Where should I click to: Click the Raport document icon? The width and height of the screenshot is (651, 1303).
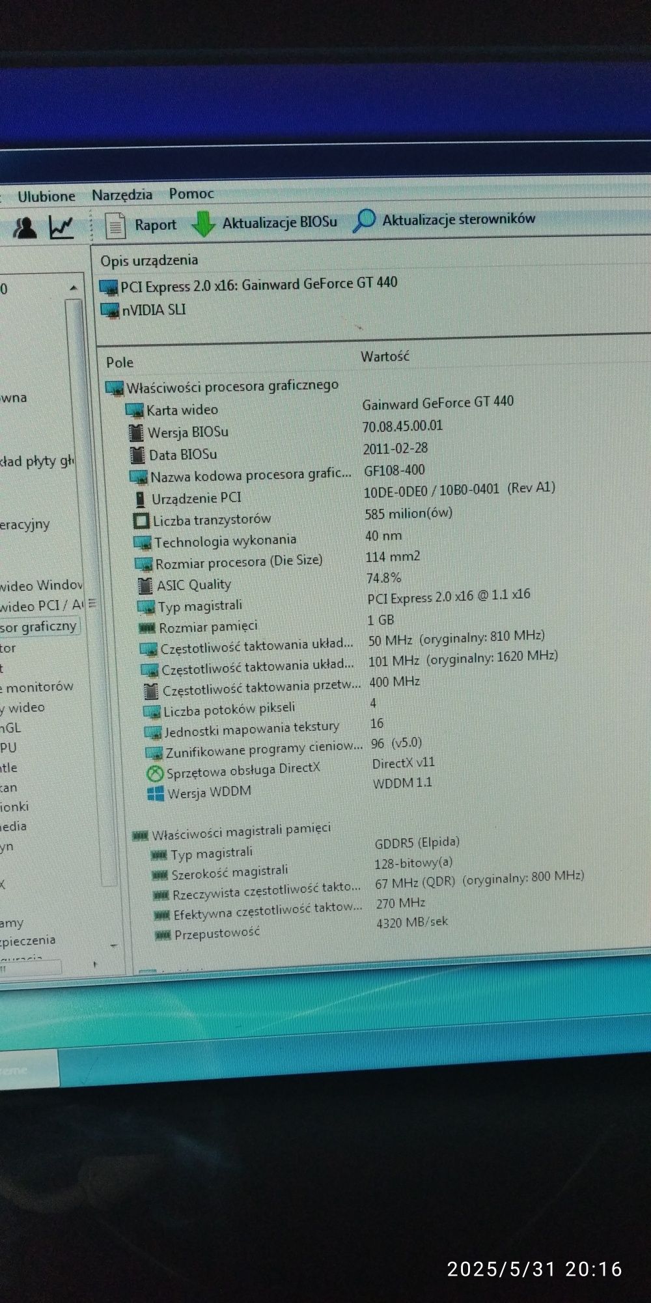click(x=115, y=226)
